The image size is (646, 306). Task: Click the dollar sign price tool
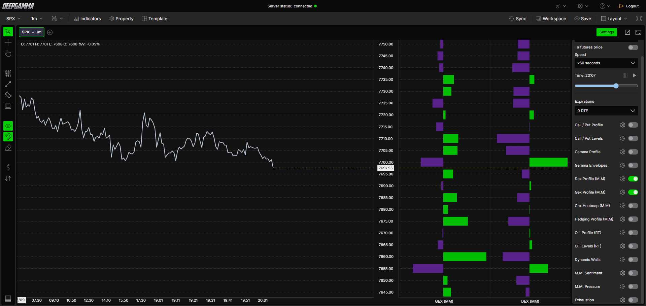(x=8, y=168)
